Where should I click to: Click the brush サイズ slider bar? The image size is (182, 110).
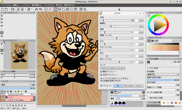(129, 96)
